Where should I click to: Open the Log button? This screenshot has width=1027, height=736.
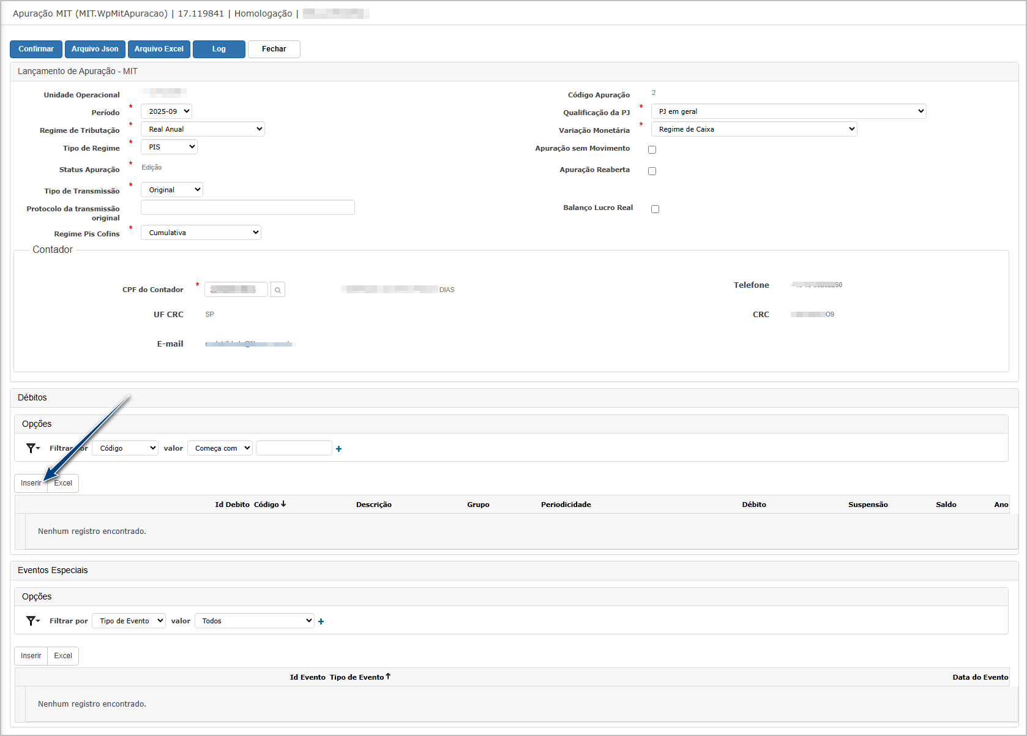(218, 49)
